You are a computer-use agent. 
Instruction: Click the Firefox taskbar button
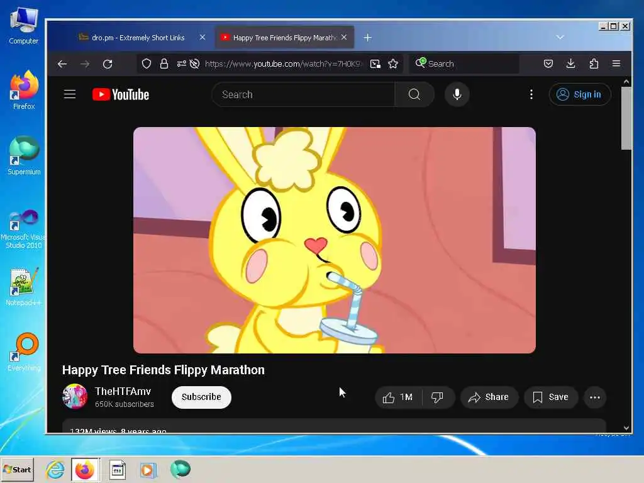pos(85,469)
